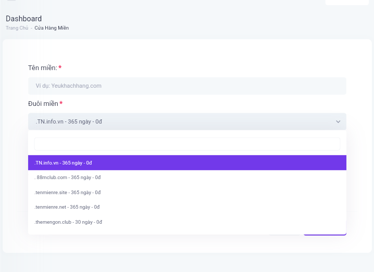Click the Tên miền field label
374x272 pixels.
(x=43, y=68)
